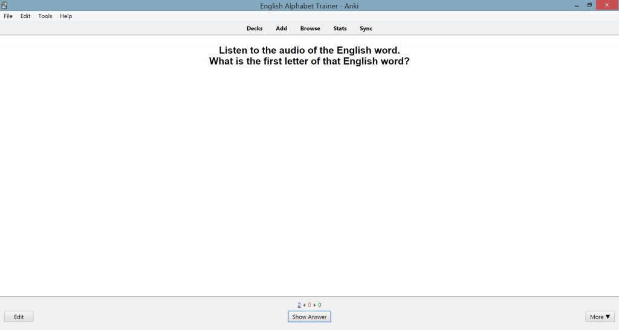This screenshot has height=330, width=619.
Task: Click the window title 'English Alphabet Trainer - Anki'
Action: click(309, 5)
